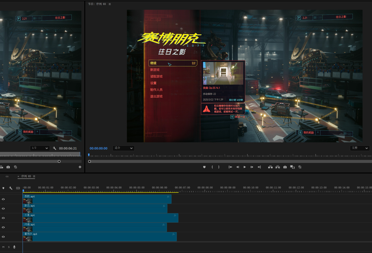Click the Play button in Program monitor
This screenshot has height=253, width=372.
[x=245, y=167]
